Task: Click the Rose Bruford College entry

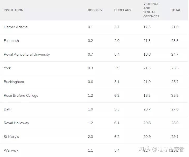Action: [x=21, y=95]
